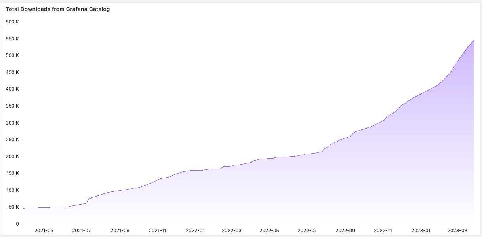Image resolution: width=482 pixels, height=237 pixels.
Task: Click the 250 K y-axis label
Action: [12, 140]
